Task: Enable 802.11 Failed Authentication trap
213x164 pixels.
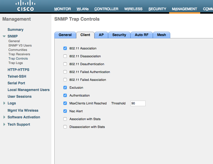Action: (65, 72)
